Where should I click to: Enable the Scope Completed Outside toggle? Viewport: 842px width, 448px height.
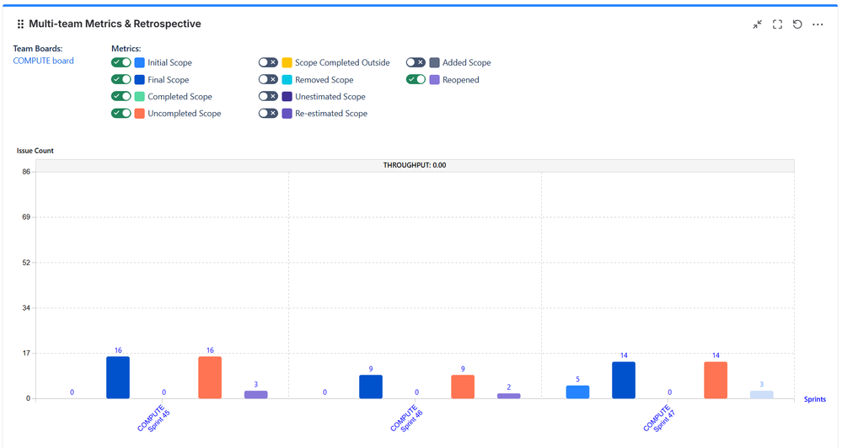(x=268, y=62)
